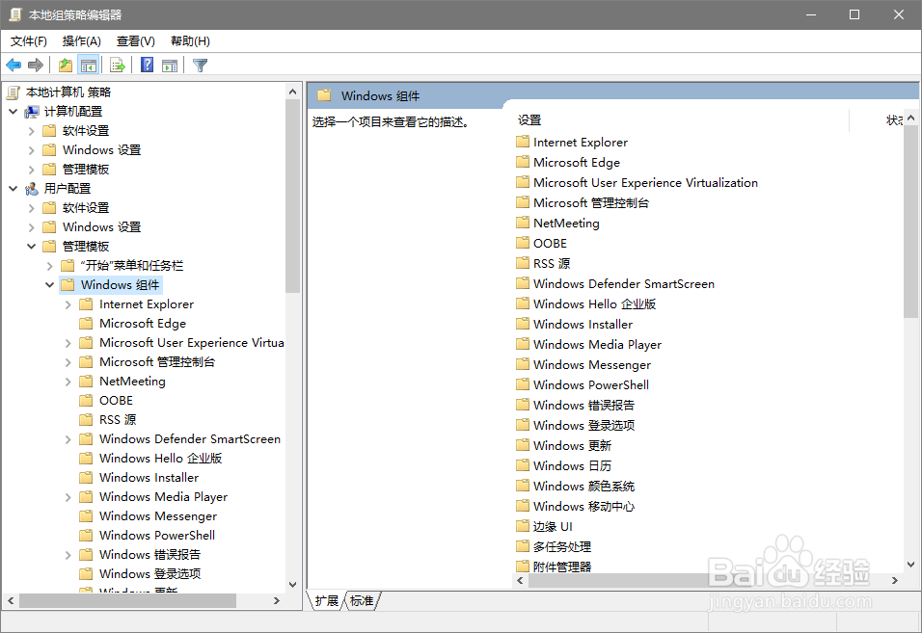Open the 操作(A) menu

point(82,41)
